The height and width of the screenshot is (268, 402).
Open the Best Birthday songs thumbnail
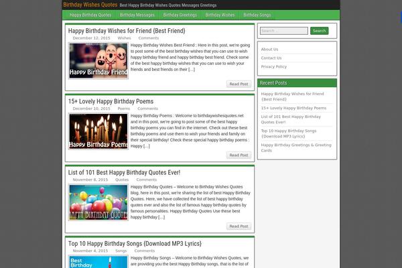pyautogui.click(x=98, y=261)
